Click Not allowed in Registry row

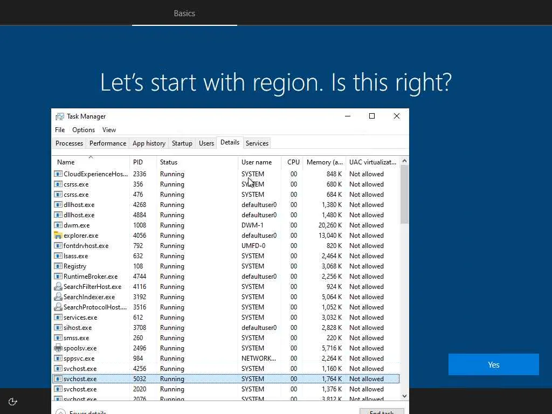pos(367,266)
